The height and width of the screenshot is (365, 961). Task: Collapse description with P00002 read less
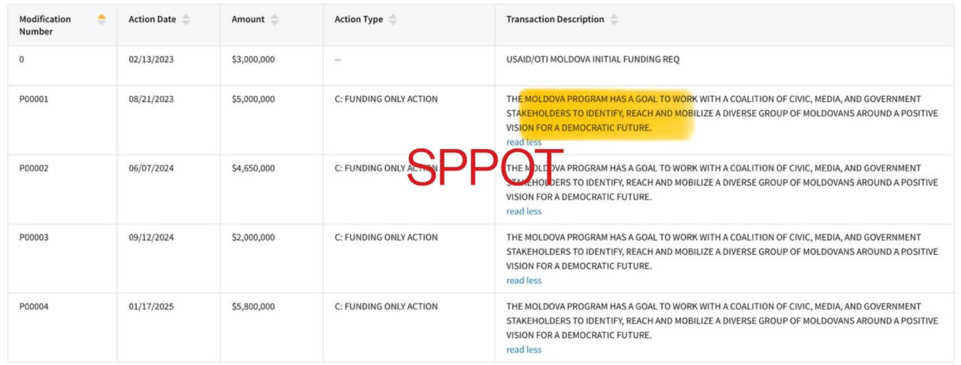tap(523, 211)
